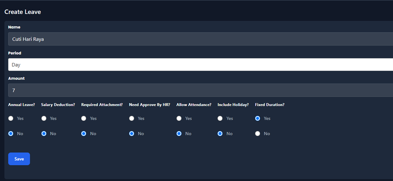
Task: Set Required Attachment to No
Action: point(84,134)
